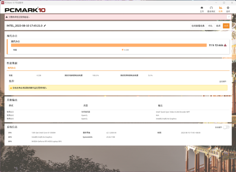Click pencil icon to rename result
The height and width of the screenshot is (172, 236).
(x=45, y=25)
